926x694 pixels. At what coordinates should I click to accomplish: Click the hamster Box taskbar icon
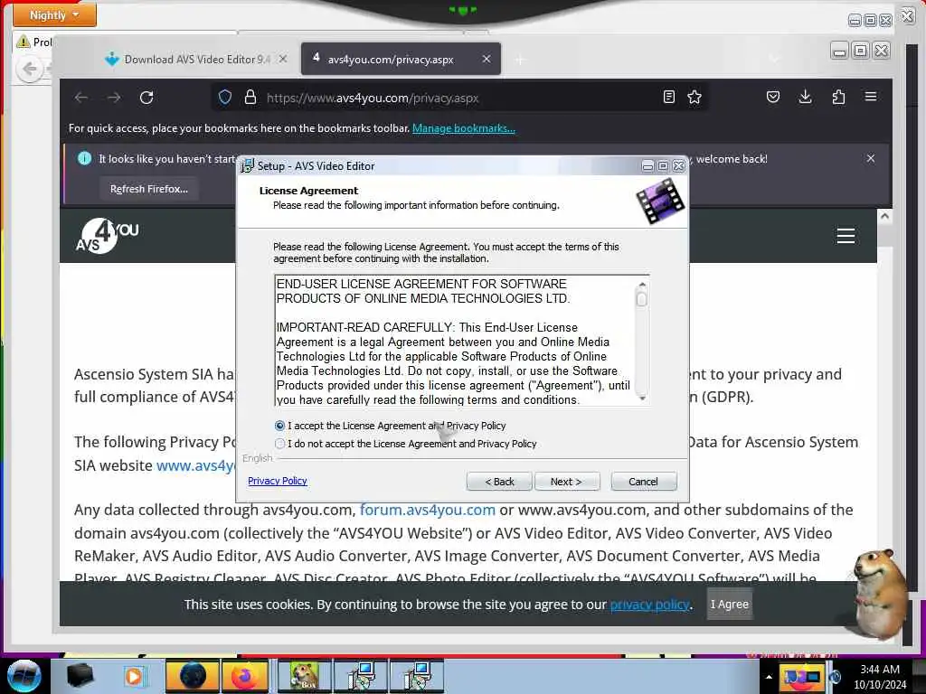tap(304, 676)
